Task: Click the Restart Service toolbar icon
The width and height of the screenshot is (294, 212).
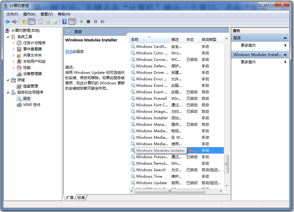Action: 103,22
